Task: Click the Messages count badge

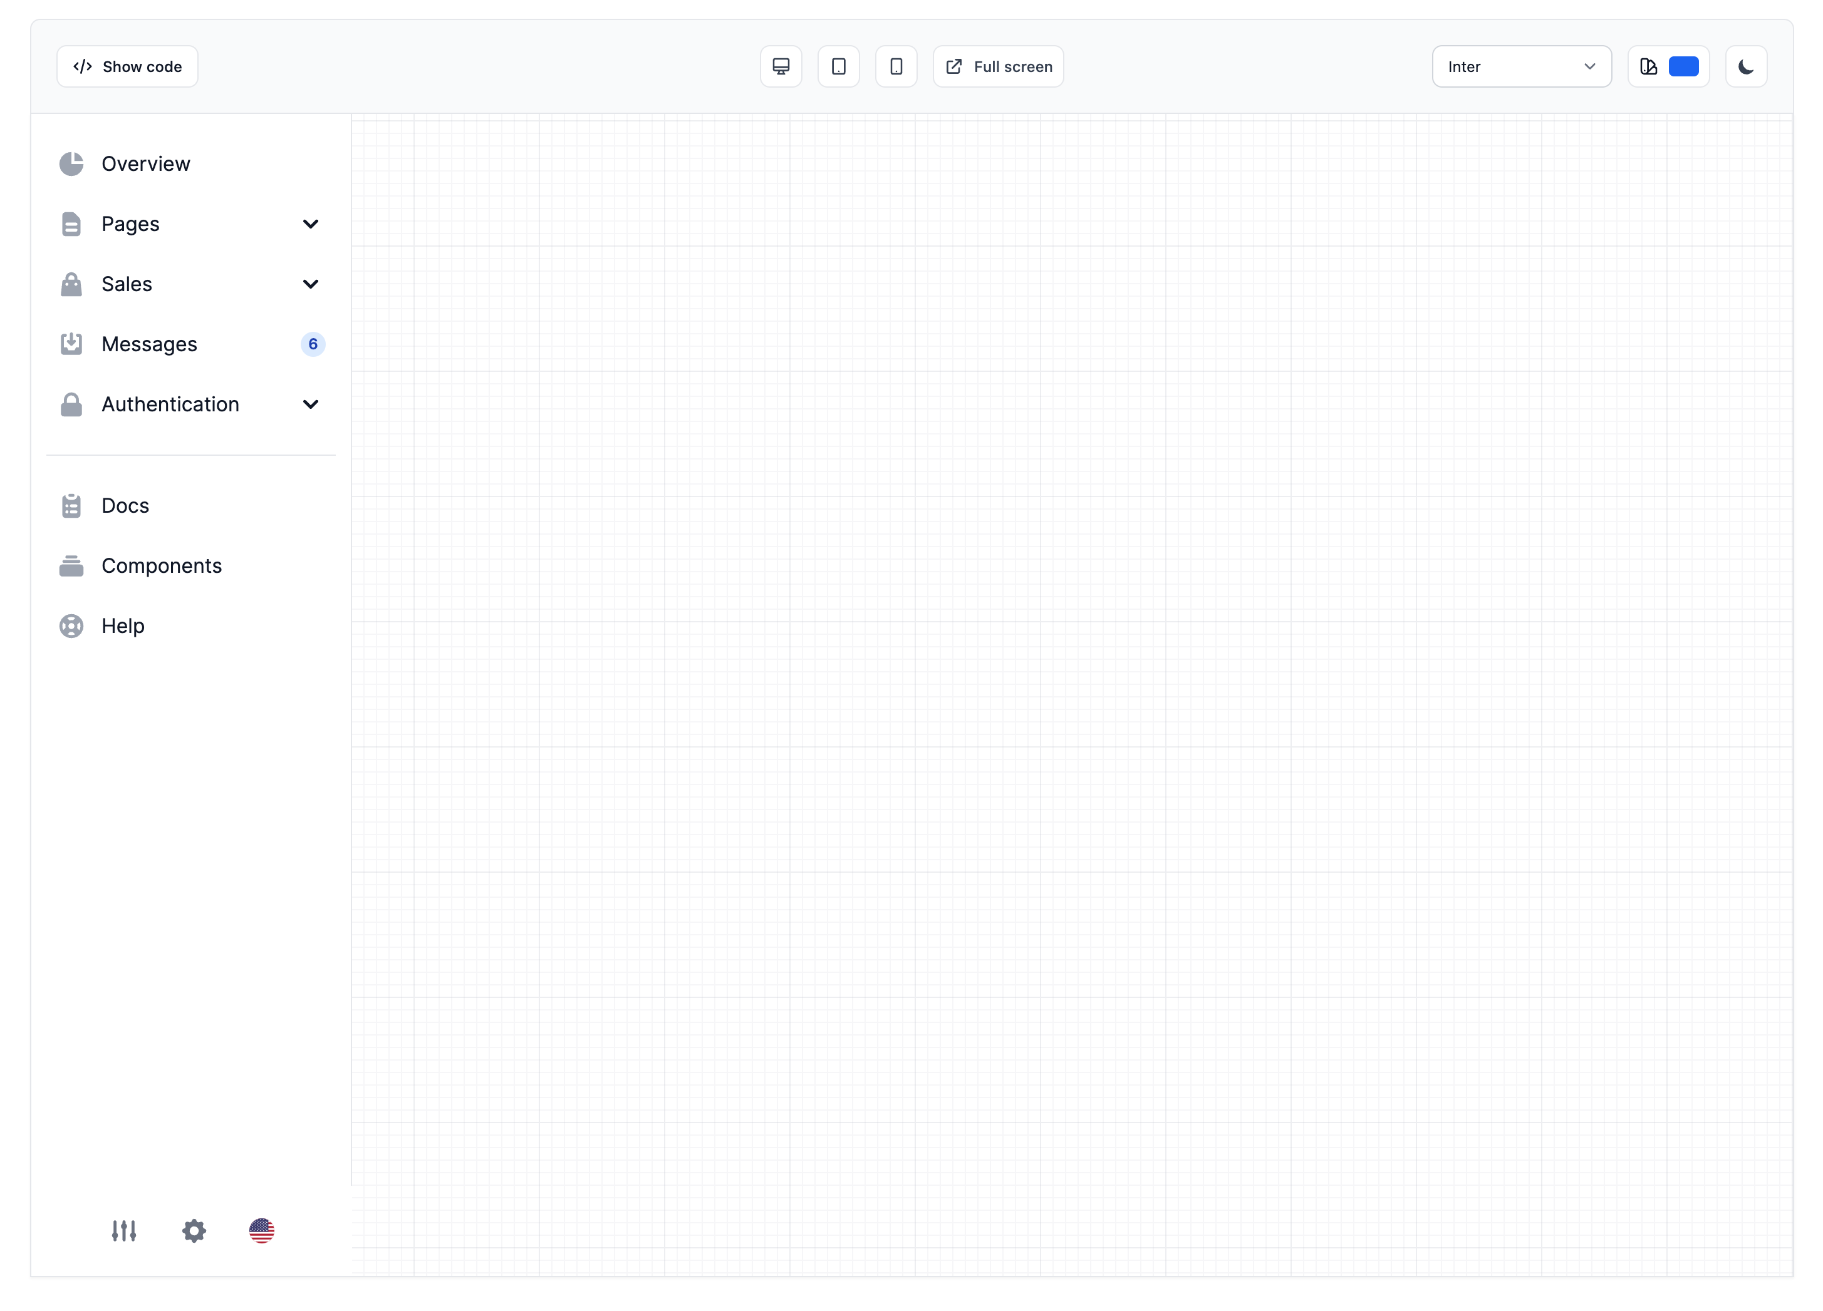Action: [x=313, y=344]
